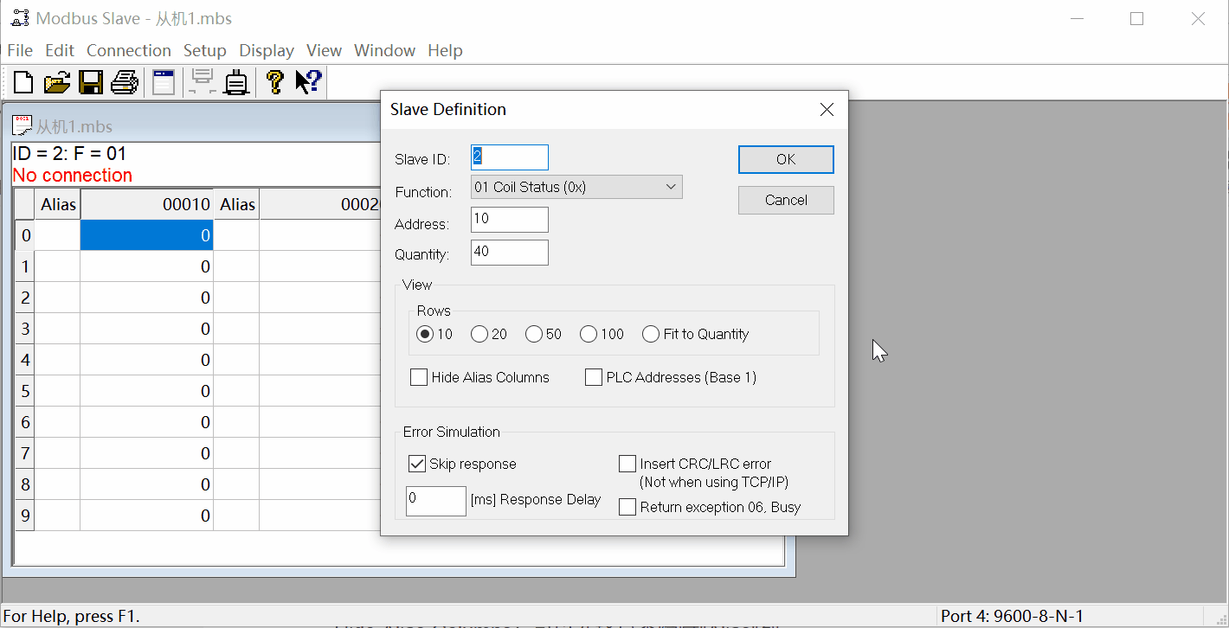The width and height of the screenshot is (1229, 628).
Task: Maximize the Modbus Slave main window
Action: [x=1137, y=18]
